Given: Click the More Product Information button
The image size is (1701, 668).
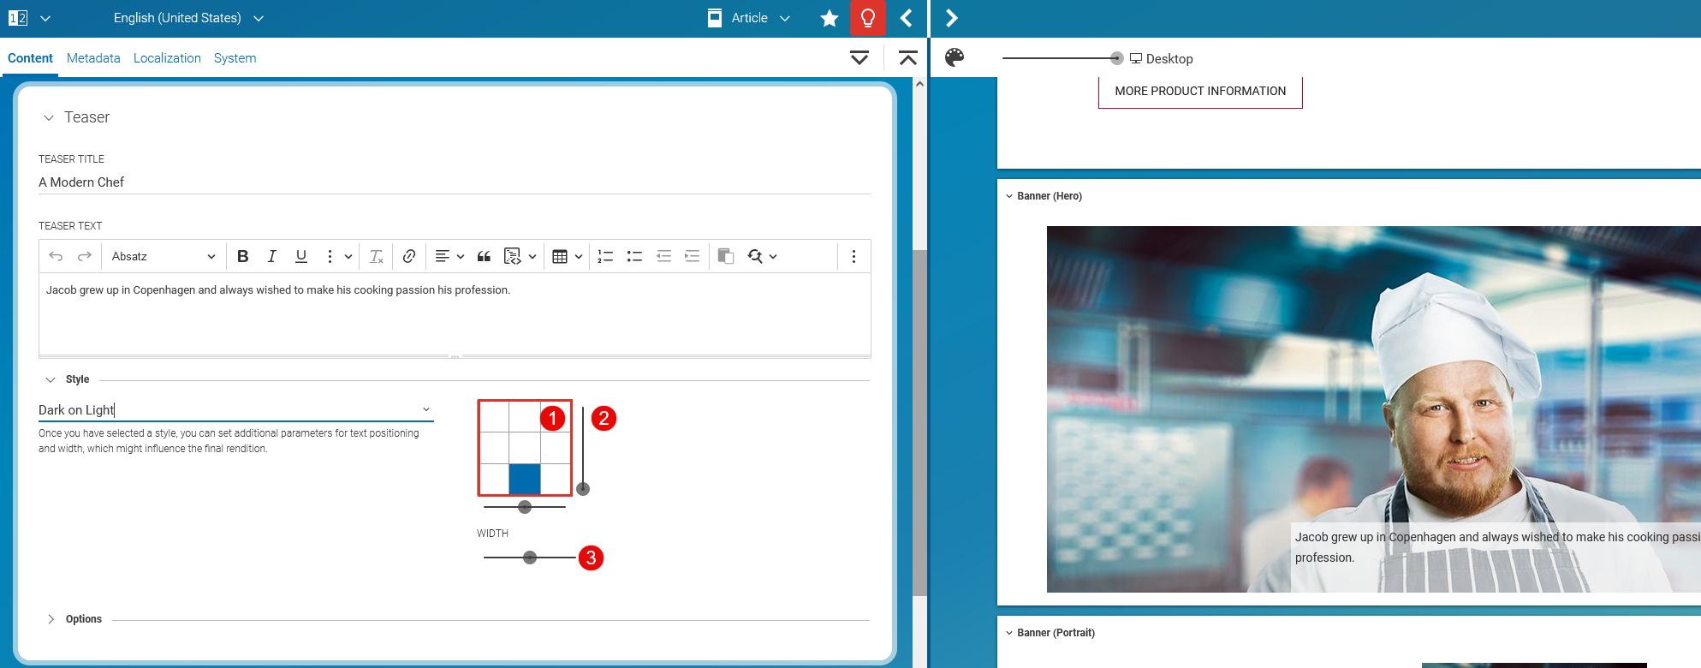Looking at the screenshot, I should click(x=1199, y=91).
